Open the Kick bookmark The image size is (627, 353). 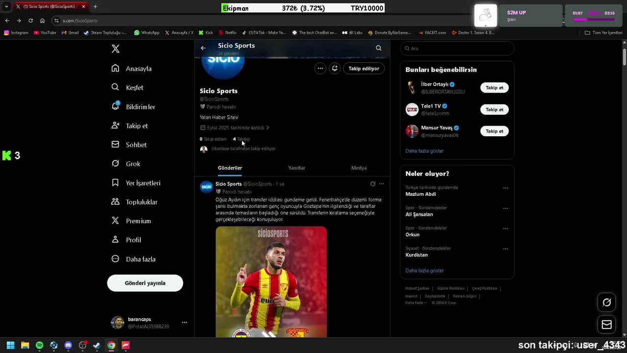coord(206,33)
